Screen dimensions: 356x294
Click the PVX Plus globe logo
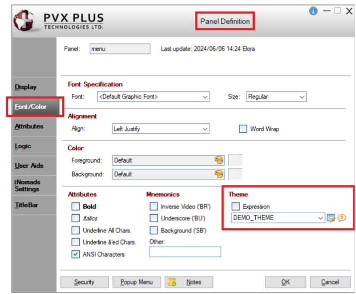[23, 21]
